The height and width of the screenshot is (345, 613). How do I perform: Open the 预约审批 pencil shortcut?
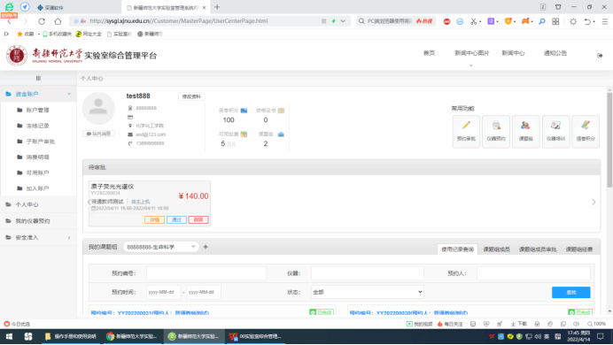tap(466, 131)
